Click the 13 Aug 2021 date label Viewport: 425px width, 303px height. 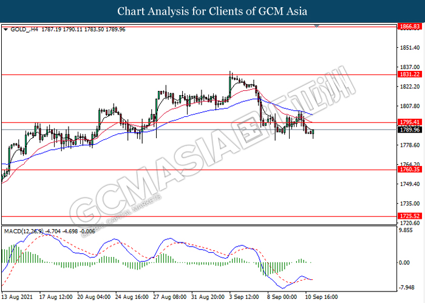point(17,297)
